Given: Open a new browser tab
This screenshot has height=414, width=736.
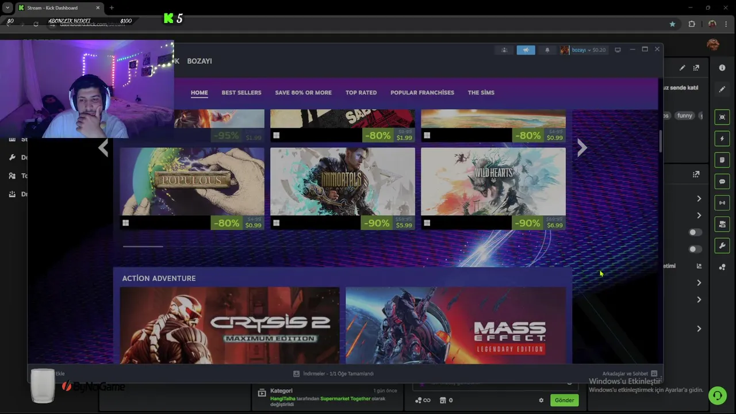Looking at the screenshot, I should coord(112,7).
